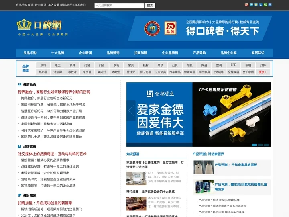Click living room article thumbnail
Image resolution: width=289 pixels, height=217 pixels.
[136, 178]
